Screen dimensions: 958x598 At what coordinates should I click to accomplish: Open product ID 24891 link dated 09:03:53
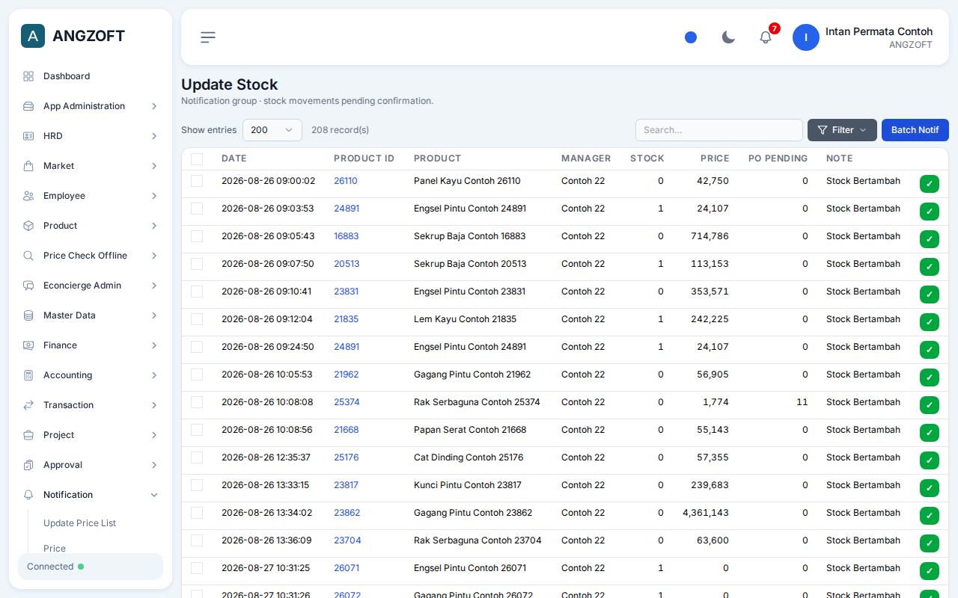[347, 209]
